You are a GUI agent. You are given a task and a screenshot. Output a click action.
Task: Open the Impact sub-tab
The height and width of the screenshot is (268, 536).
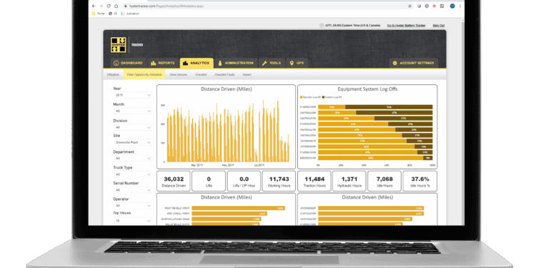coord(247,74)
